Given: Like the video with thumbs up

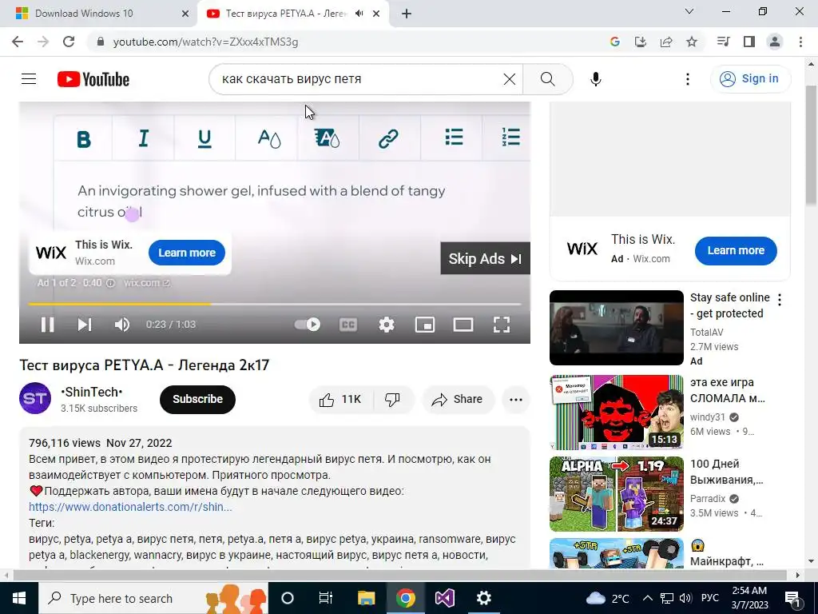Looking at the screenshot, I should 340,400.
